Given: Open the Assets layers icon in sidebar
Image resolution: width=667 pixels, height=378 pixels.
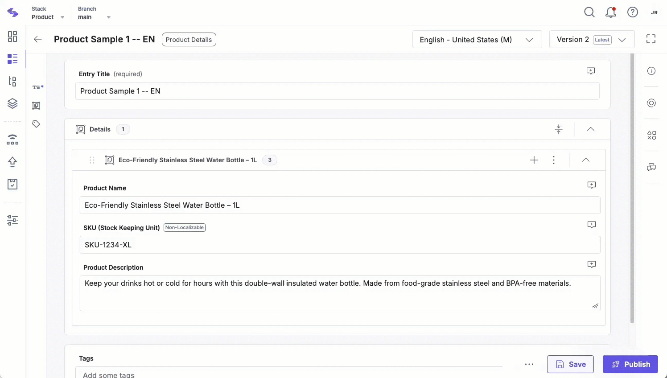Looking at the screenshot, I should 12,103.
